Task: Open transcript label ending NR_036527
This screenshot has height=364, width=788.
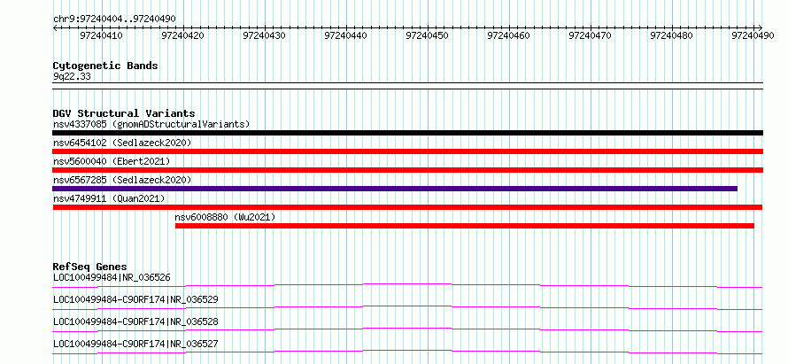Action: click(x=135, y=344)
